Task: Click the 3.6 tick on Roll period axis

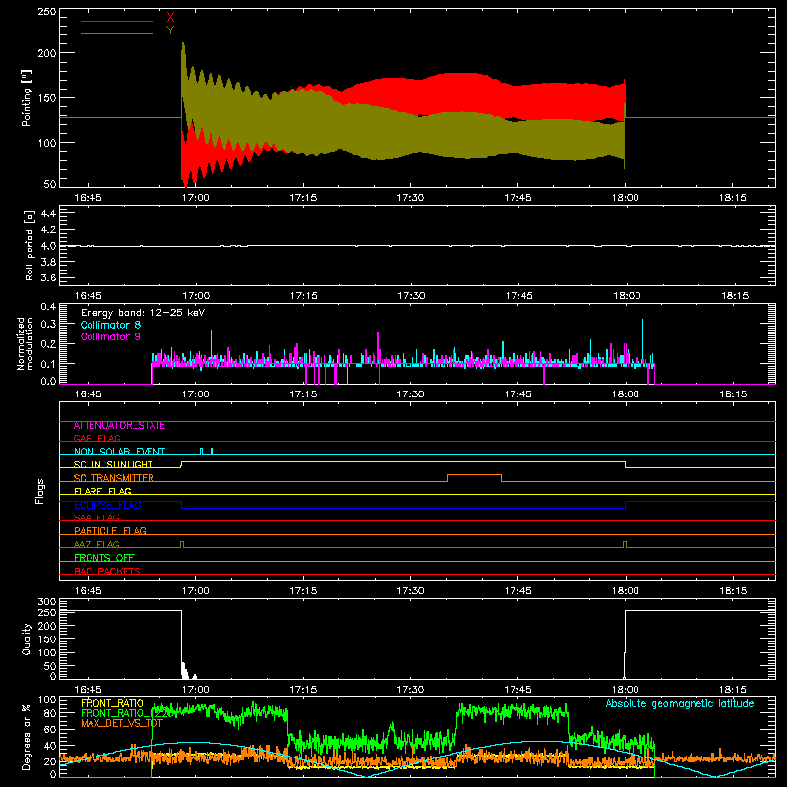Action: [x=47, y=277]
